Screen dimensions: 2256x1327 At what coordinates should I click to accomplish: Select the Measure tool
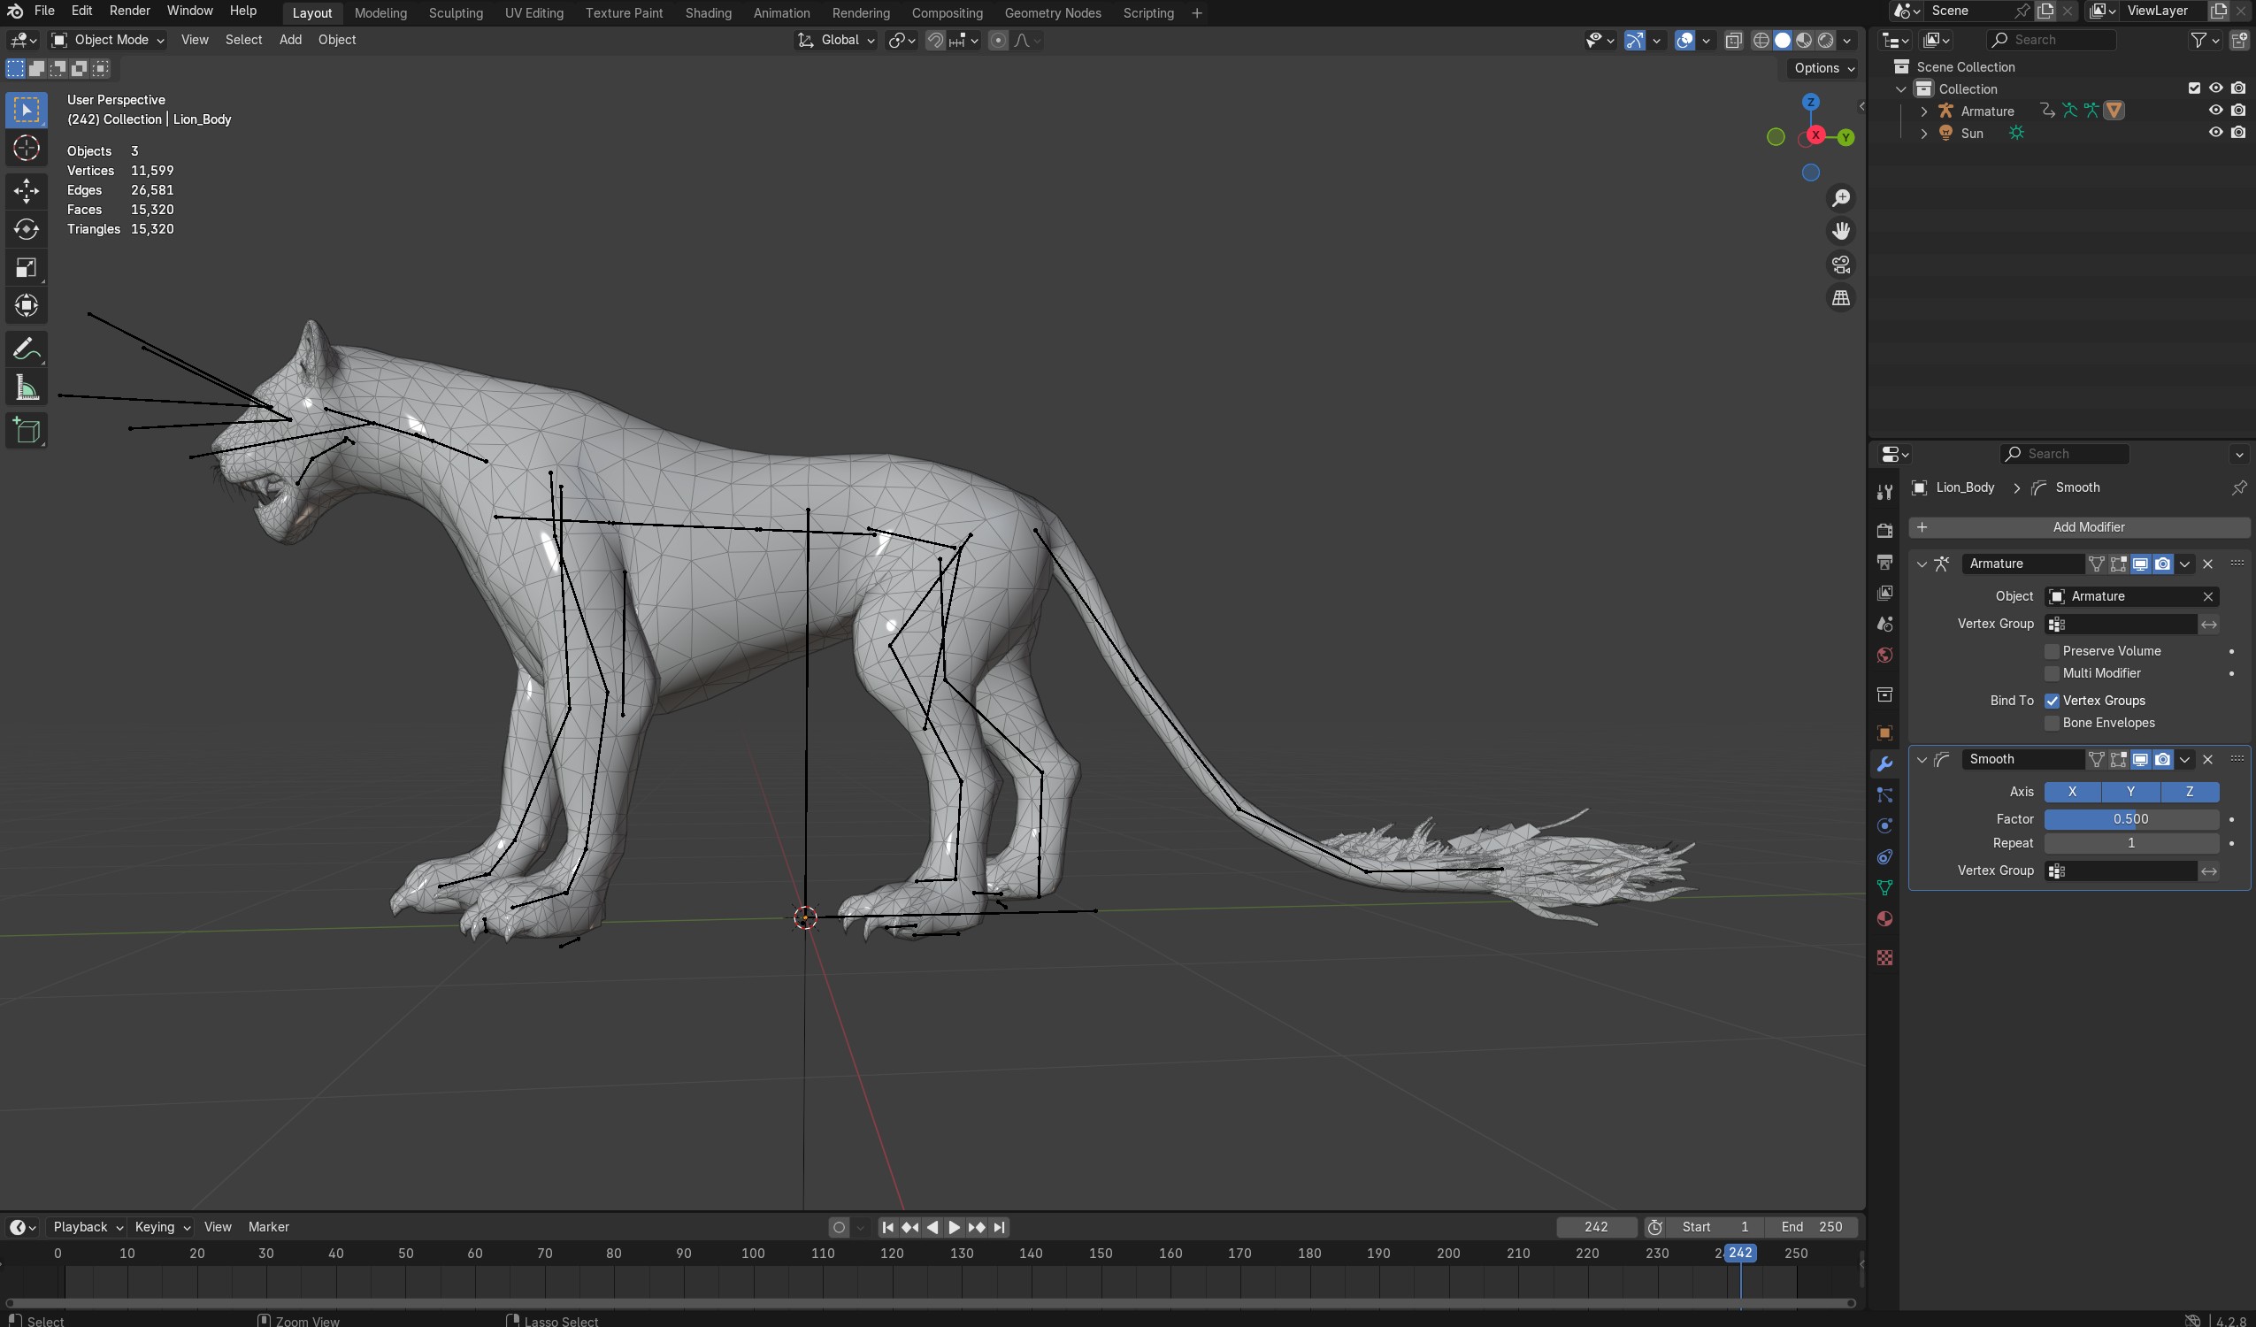coord(26,388)
